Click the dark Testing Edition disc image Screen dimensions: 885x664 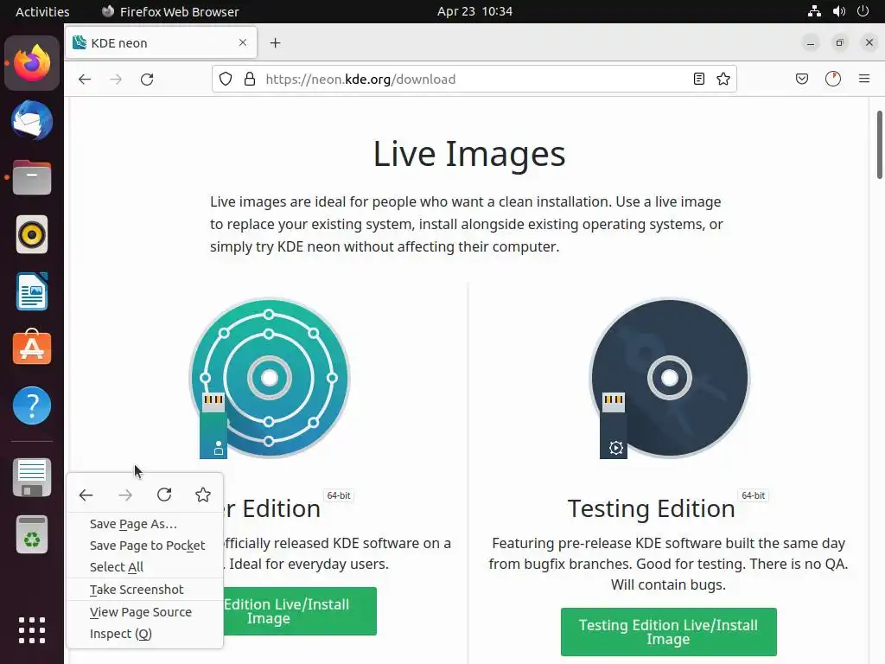pyautogui.click(x=670, y=379)
